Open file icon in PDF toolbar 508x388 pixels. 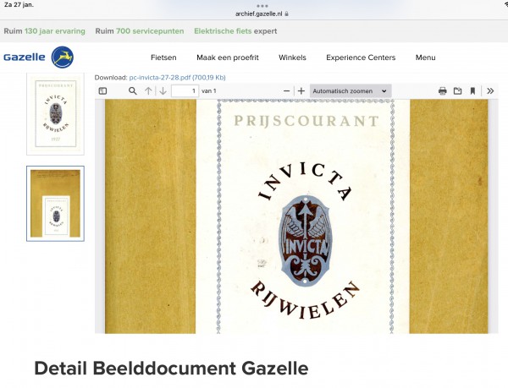(x=457, y=91)
